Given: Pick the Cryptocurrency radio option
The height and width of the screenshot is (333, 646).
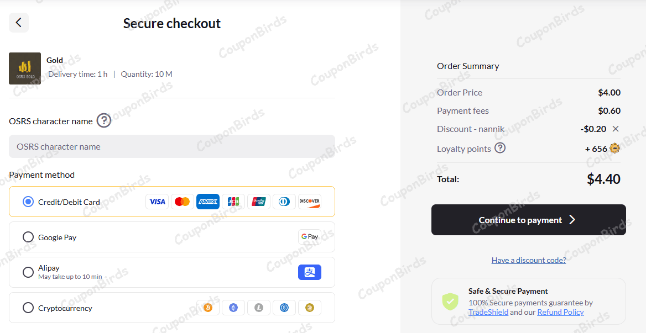Looking at the screenshot, I should point(28,308).
